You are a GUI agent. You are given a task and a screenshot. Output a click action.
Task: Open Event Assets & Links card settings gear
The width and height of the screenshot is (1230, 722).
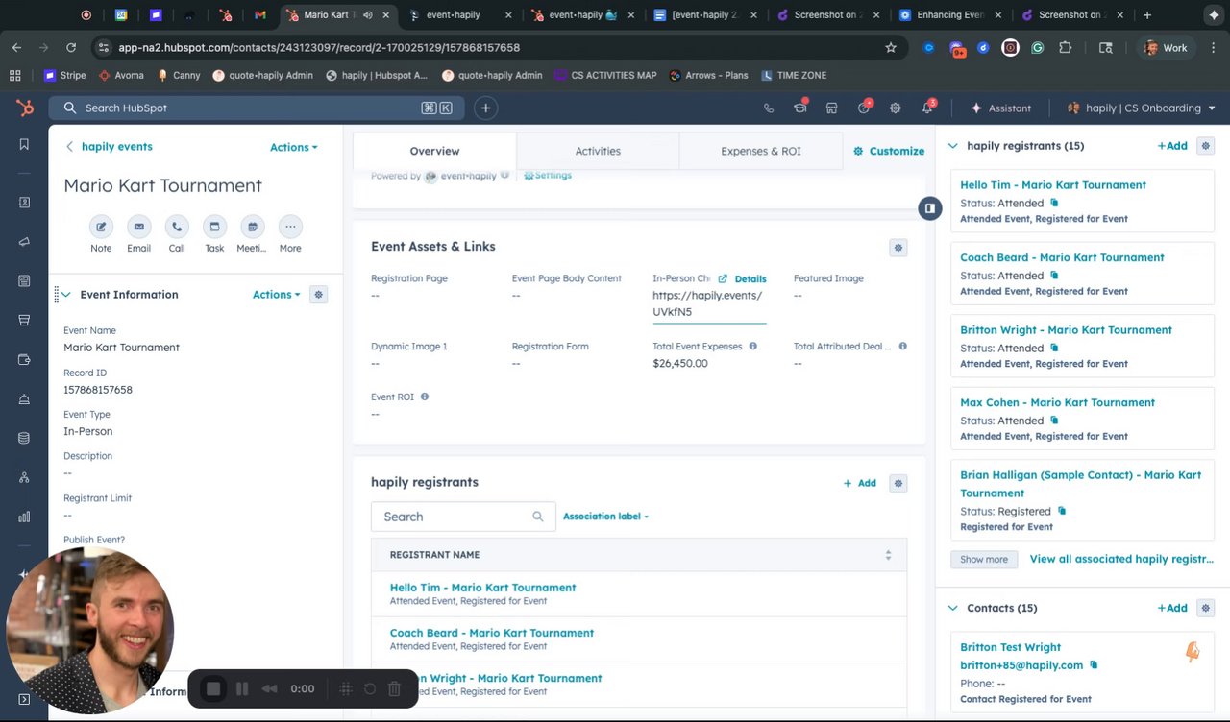tap(898, 248)
